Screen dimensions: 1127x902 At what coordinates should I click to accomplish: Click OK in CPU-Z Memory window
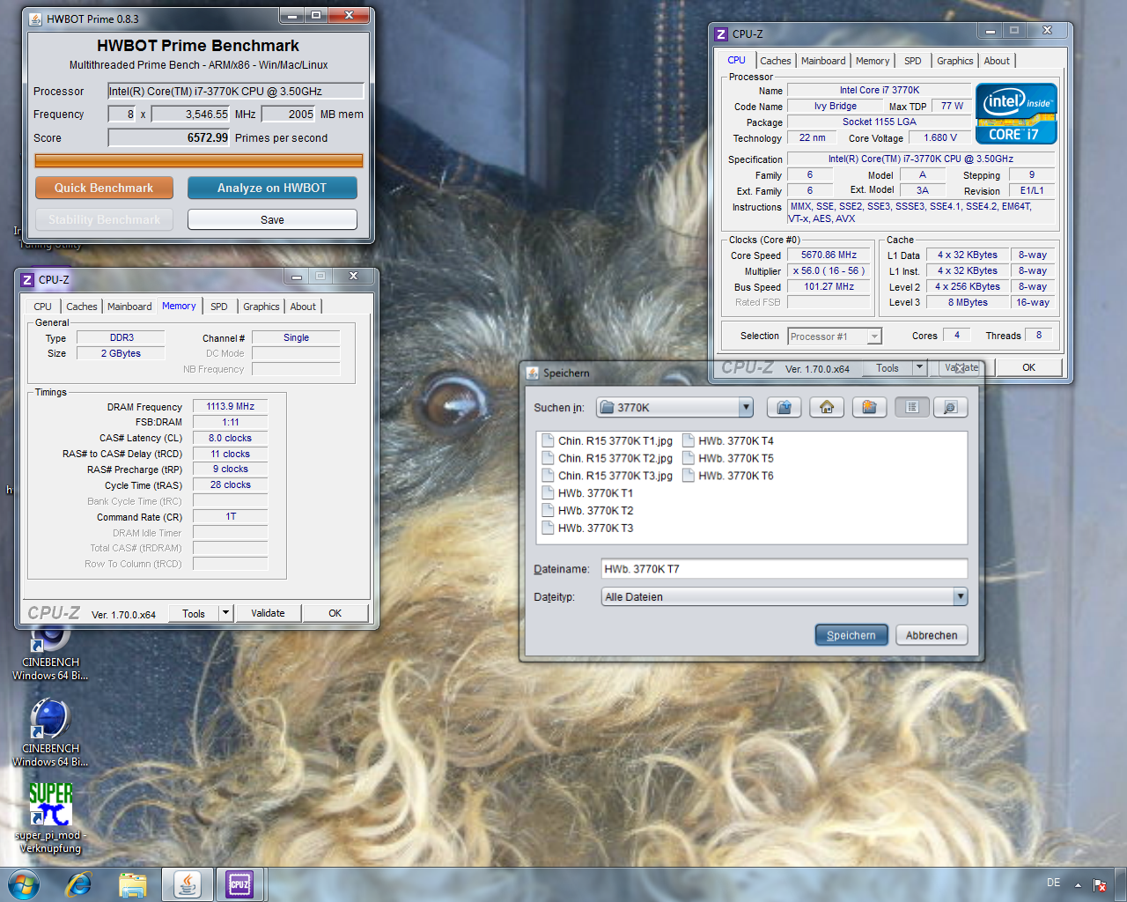(x=335, y=613)
